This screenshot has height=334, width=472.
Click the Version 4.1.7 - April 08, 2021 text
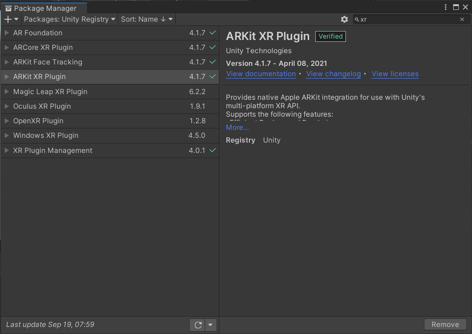click(x=276, y=64)
